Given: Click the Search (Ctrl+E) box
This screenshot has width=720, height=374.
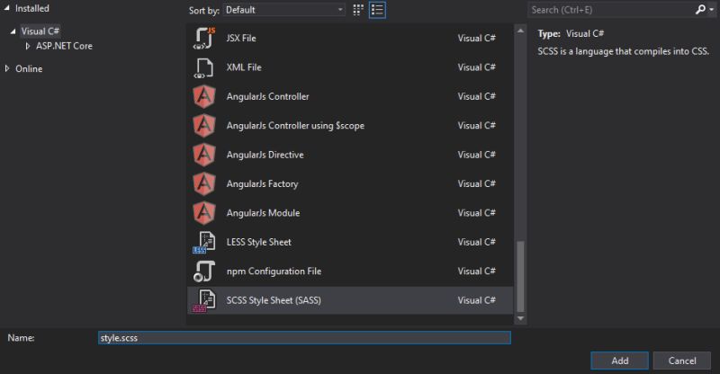Looking at the screenshot, I should 611,10.
